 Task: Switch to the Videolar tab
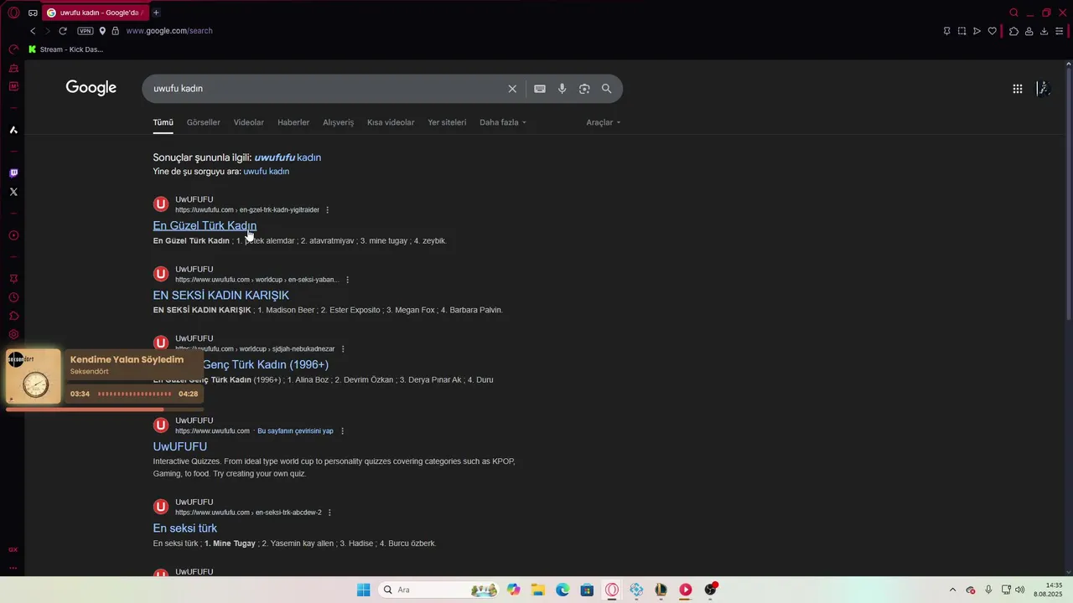coord(249,122)
